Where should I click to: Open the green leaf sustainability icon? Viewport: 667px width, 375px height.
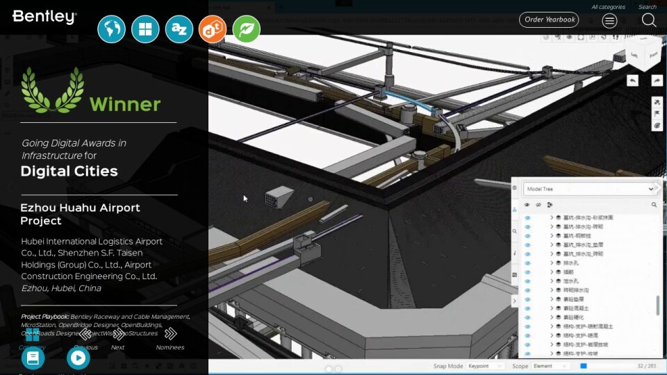click(247, 29)
